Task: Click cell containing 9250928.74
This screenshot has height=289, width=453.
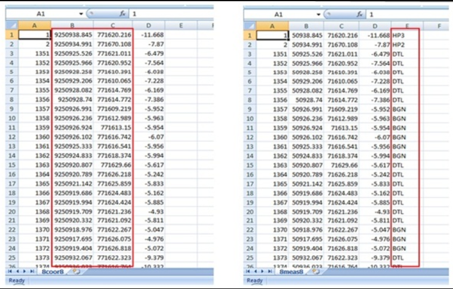Action: [73, 99]
